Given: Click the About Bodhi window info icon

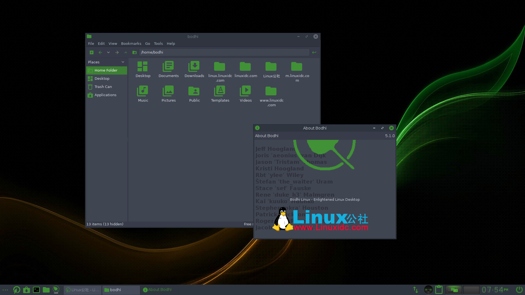Looking at the screenshot, I should (x=257, y=128).
